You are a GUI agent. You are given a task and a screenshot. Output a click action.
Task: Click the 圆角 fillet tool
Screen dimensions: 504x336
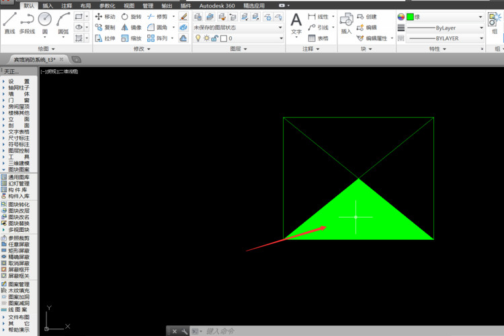[x=157, y=28]
